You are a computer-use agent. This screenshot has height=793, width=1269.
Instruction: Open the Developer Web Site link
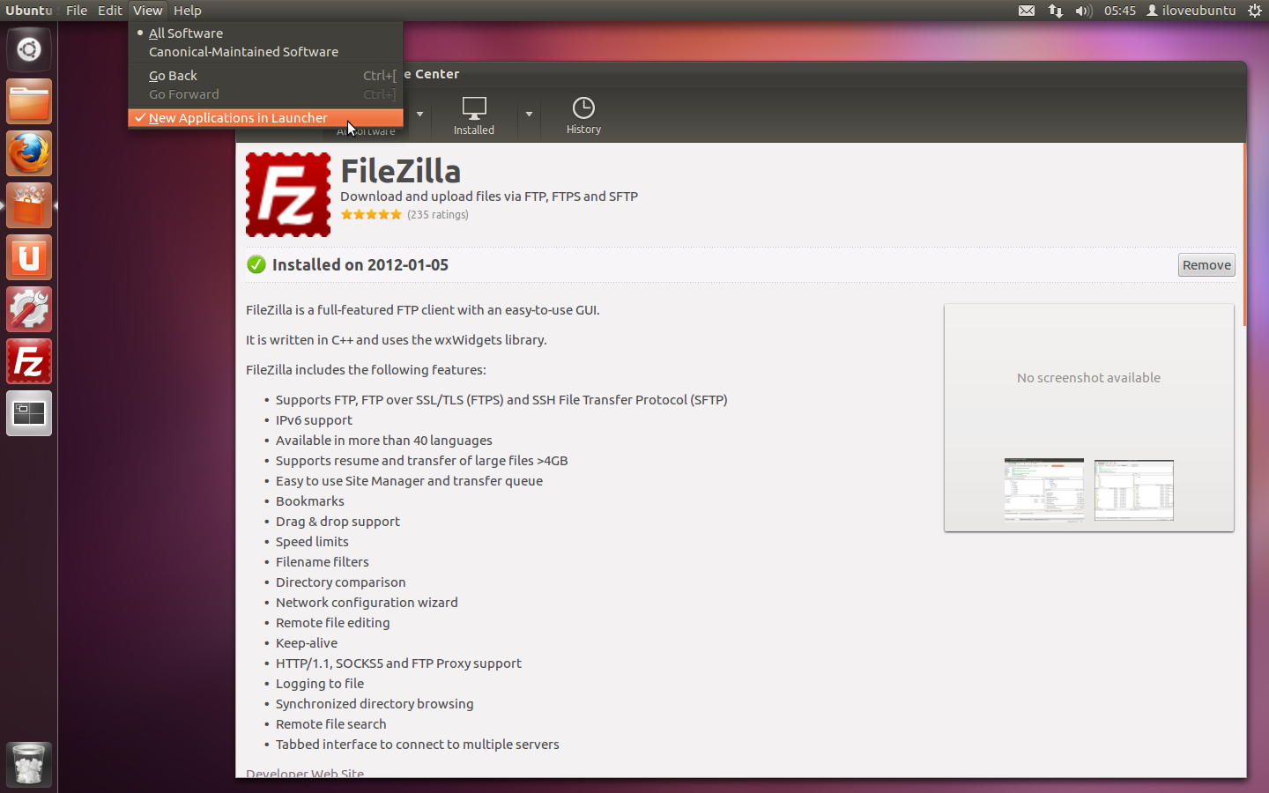click(305, 772)
